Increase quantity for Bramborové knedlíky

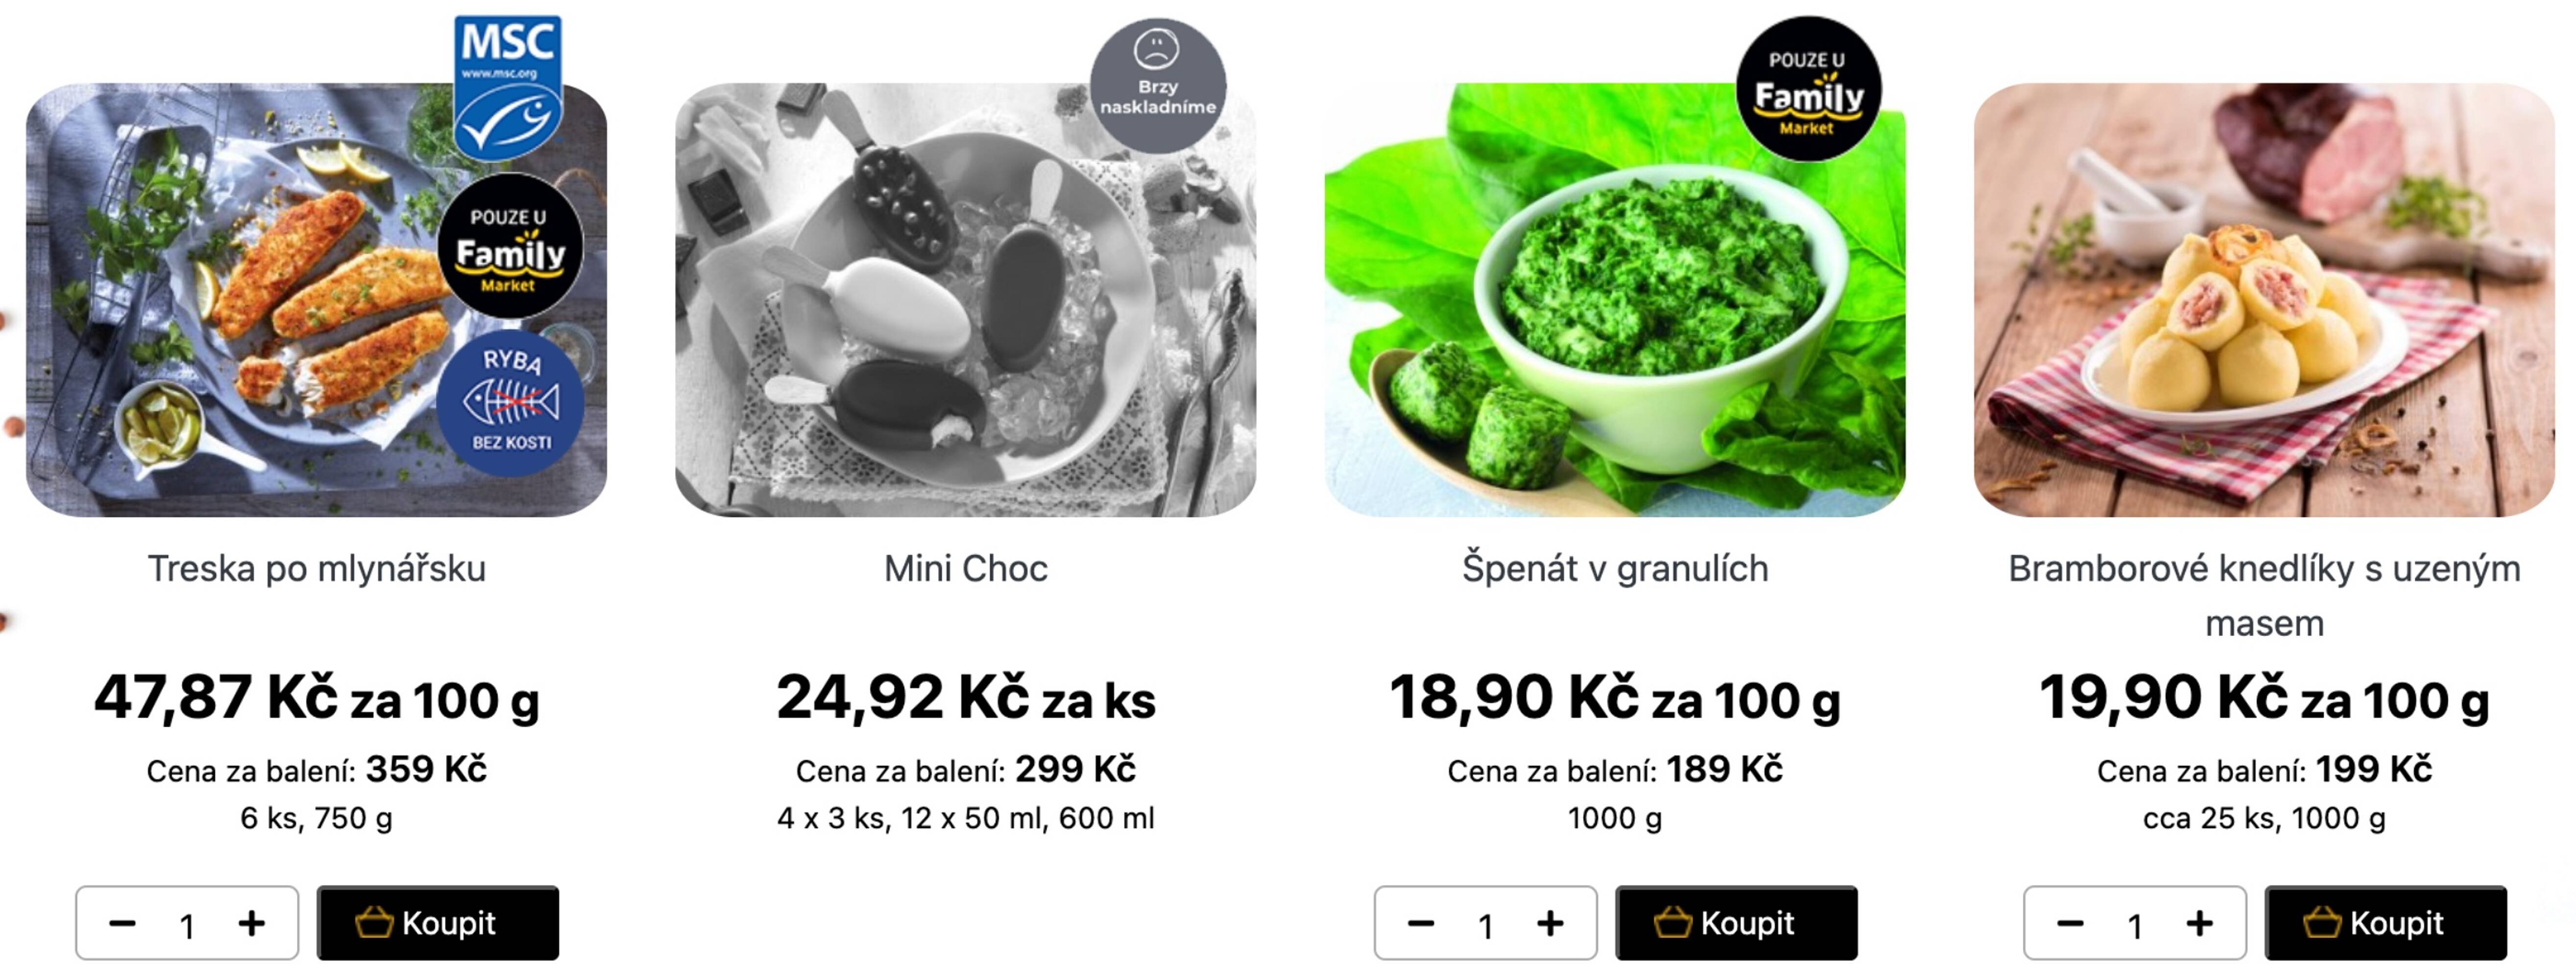(x=2199, y=923)
